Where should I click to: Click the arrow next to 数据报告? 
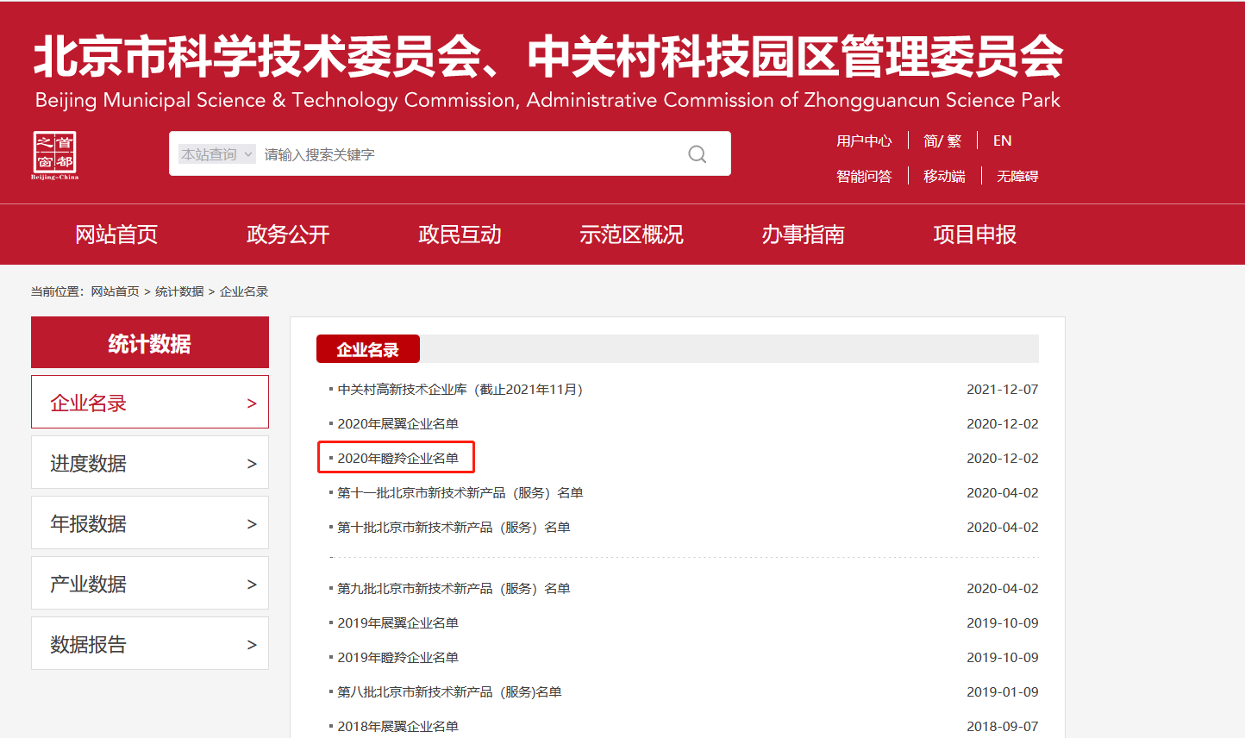252,645
